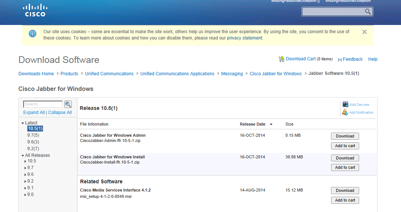Collapse the All Releases tree section
Viewport: 401px width, 212px height.
[23, 155]
